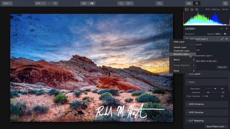This screenshot has width=230, height=129.
Task: Open the Normal blend mode dropdown
Action: tap(189, 34)
